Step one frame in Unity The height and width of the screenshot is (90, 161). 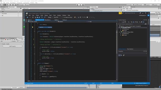click(x=83, y=5)
